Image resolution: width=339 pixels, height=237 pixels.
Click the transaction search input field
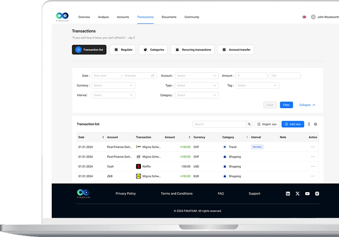pyautogui.click(x=219, y=124)
